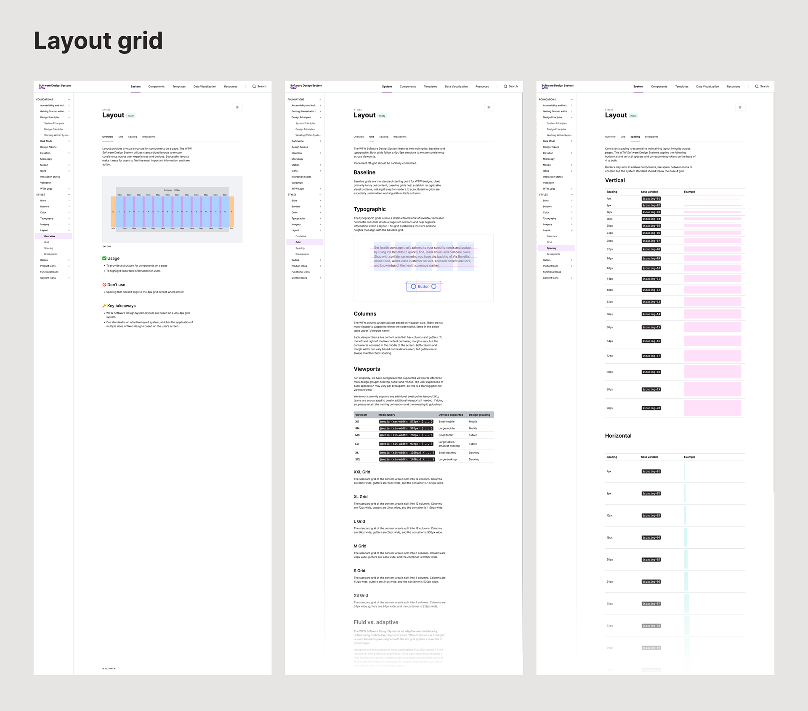This screenshot has width=808, height=711.
Task: Click the $spacing-20 code tag in the Vertical table
Action: tap(651, 408)
